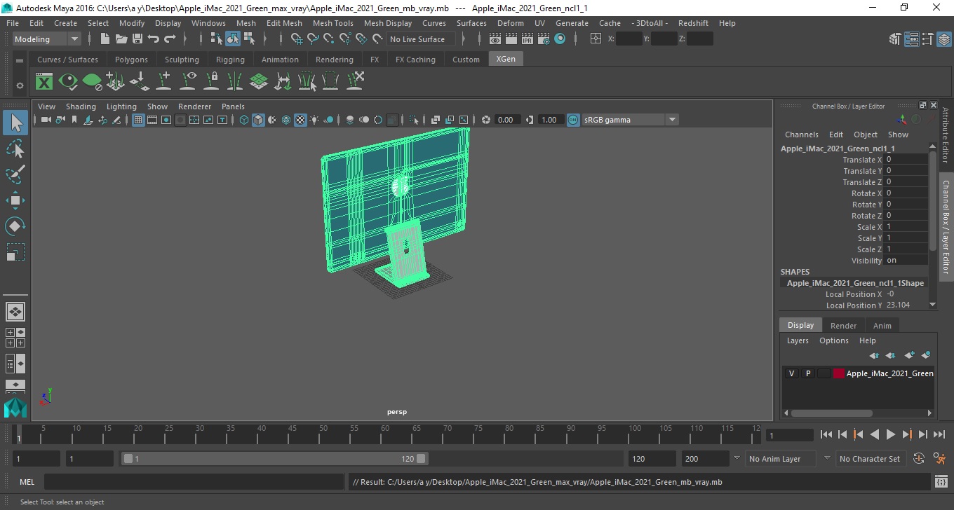Click the Translate X value field

point(906,160)
